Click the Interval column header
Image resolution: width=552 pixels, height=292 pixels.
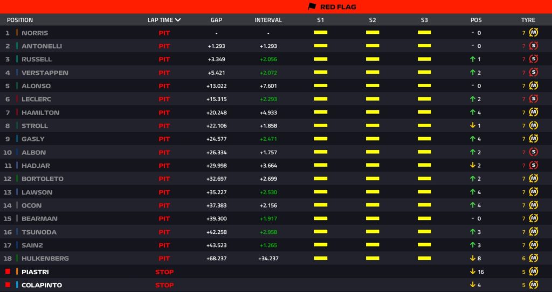click(268, 20)
